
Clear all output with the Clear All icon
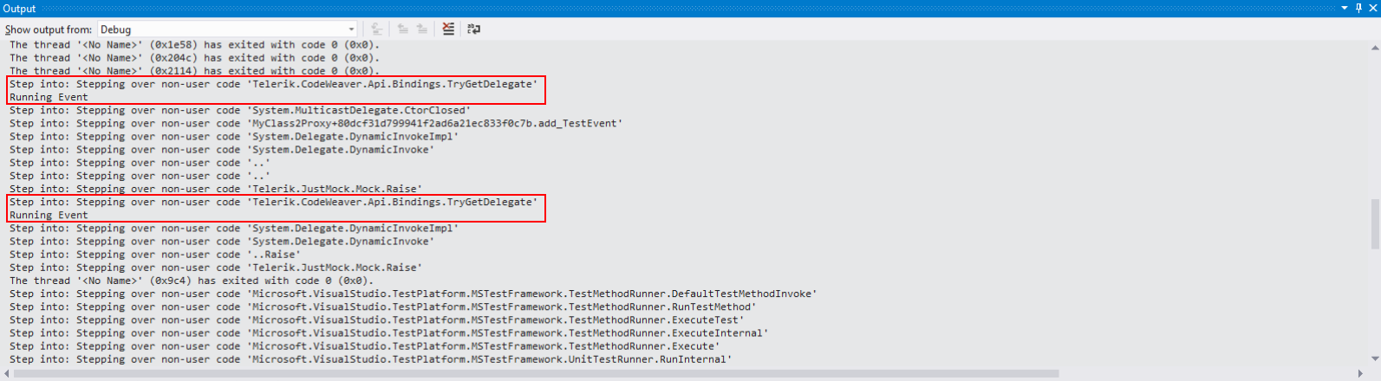click(x=448, y=29)
